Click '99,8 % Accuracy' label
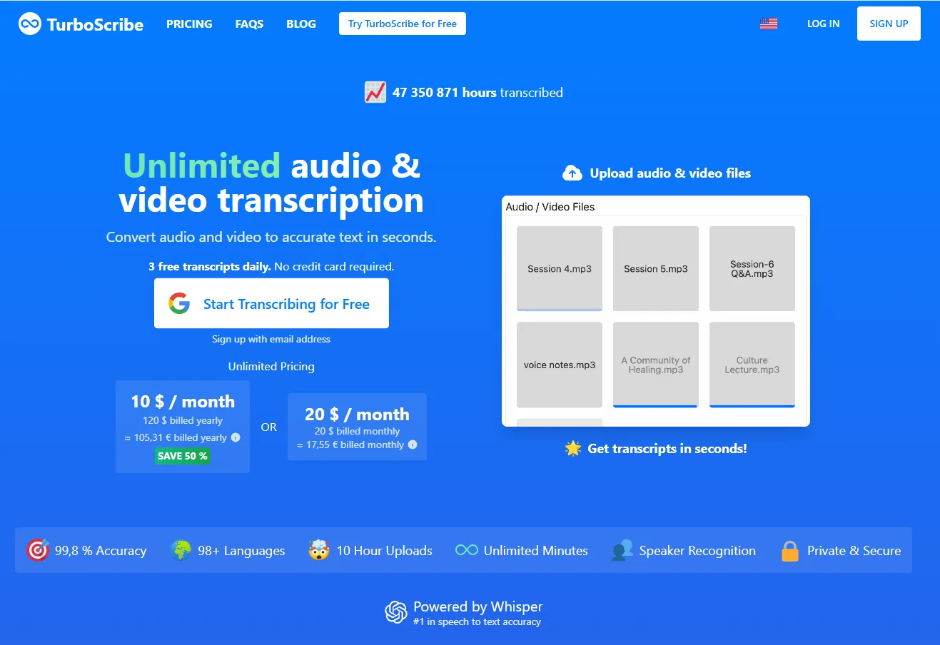The height and width of the screenshot is (645, 940). coord(101,551)
